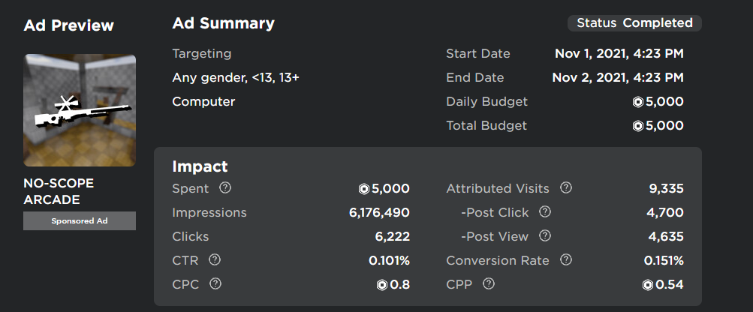Click the NO-SCOPE ARCADE title text

tap(59, 191)
